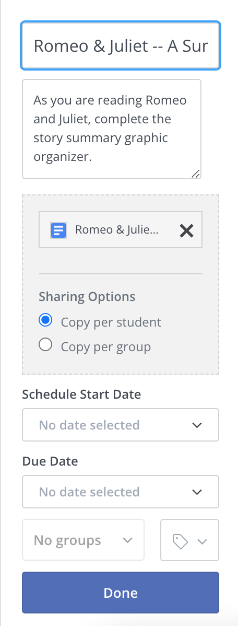Image resolution: width=238 pixels, height=626 pixels.
Task: Click the tag label icon
Action: click(x=180, y=541)
